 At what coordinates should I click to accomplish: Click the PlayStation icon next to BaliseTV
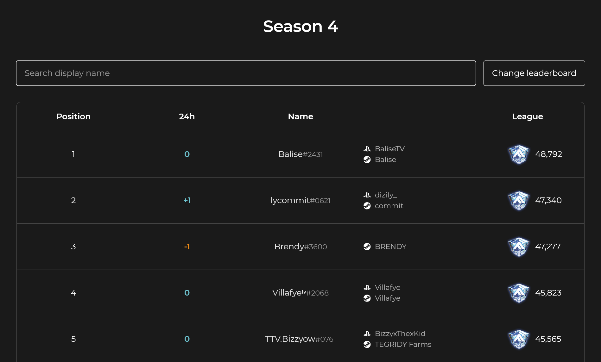367,149
